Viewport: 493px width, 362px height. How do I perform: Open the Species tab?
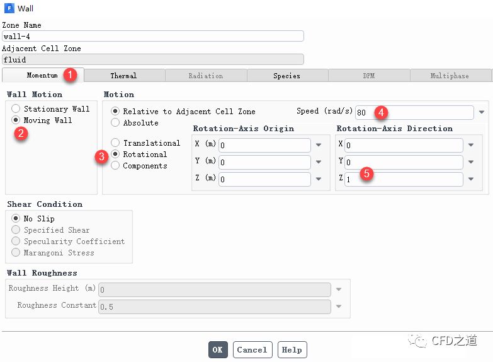point(286,76)
